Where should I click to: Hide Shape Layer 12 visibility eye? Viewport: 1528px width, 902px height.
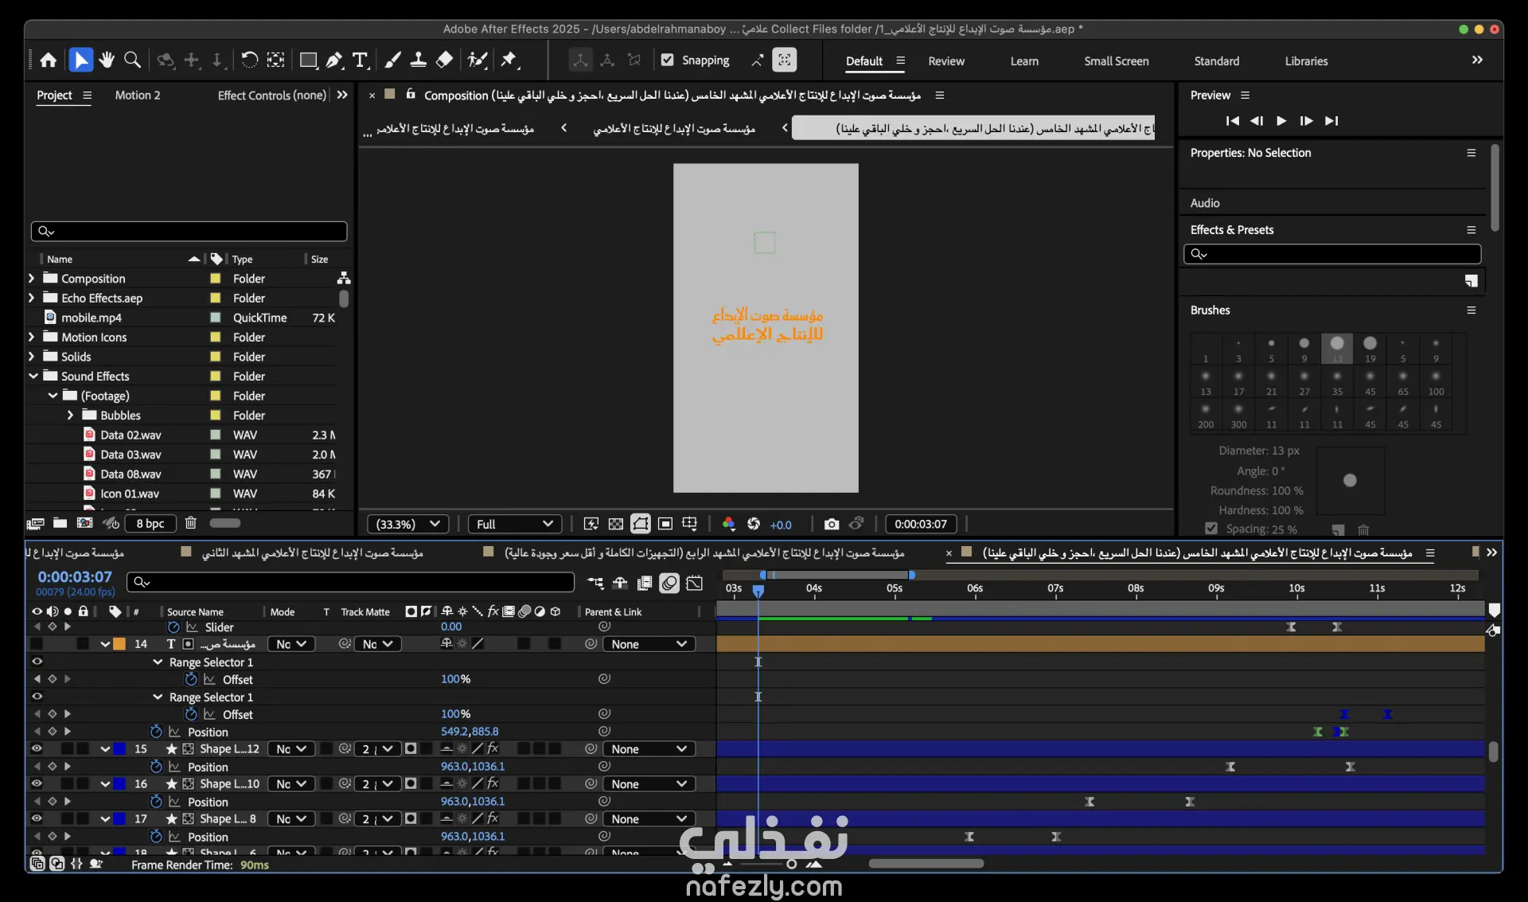click(37, 748)
